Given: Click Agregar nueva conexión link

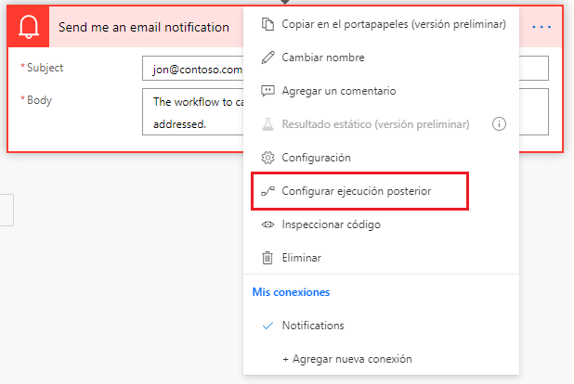Looking at the screenshot, I should pyautogui.click(x=346, y=359).
